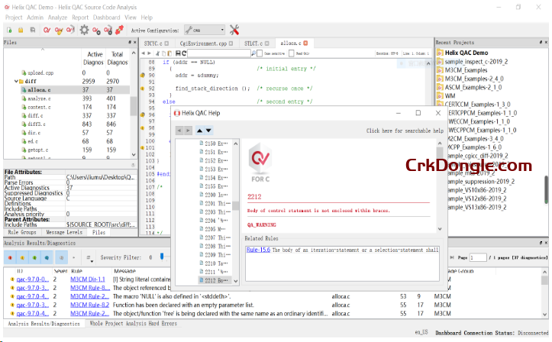The height and width of the screenshot is (342, 552).
Task: Collapse the diff folder in Files tree
Action: tap(17, 81)
